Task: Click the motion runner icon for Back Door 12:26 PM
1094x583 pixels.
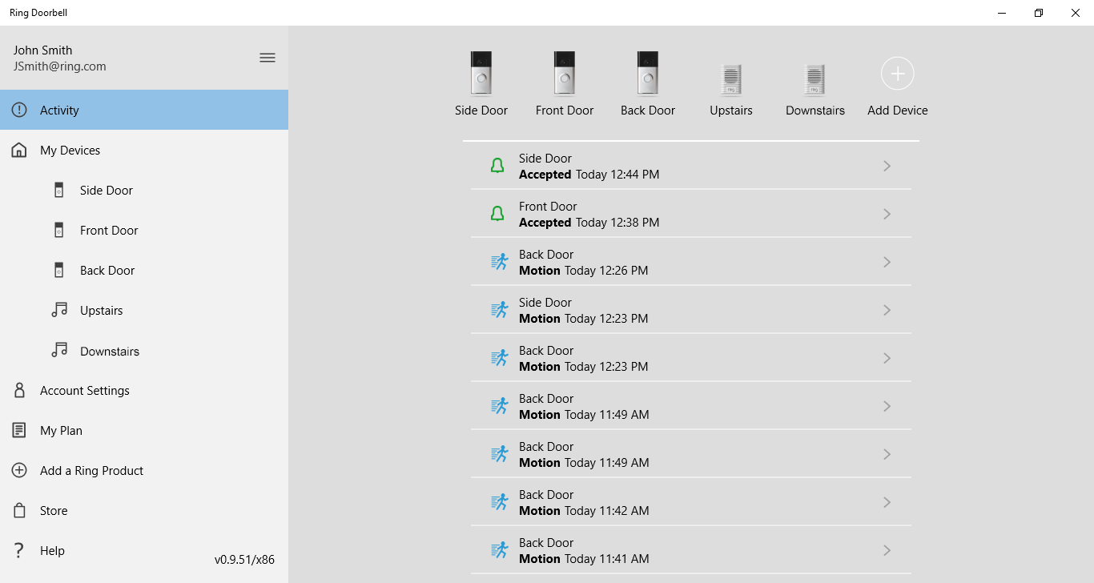Action: [499, 262]
